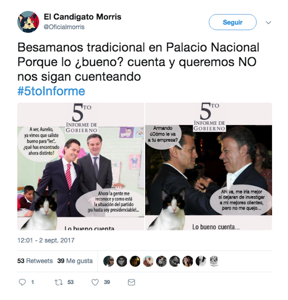Like the tweet with heart icon

[x=95, y=282]
